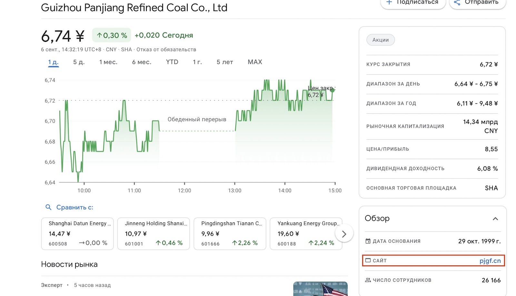Click the +0,020 Сегодня change text
The image size is (516, 296).
click(x=164, y=35)
